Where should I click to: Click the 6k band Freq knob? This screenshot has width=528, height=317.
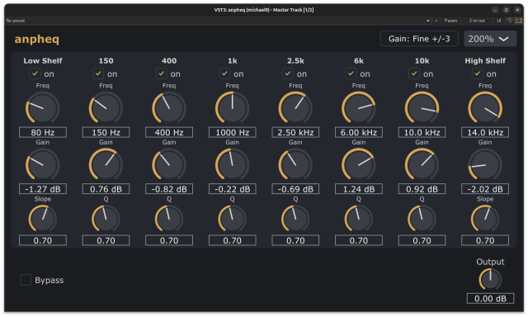coord(359,108)
